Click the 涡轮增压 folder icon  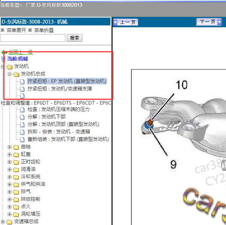click(16, 215)
